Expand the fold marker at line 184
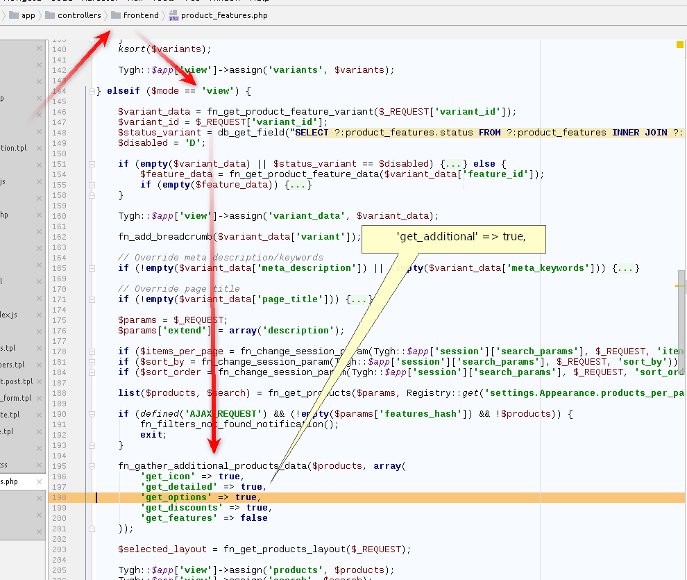Screen dimensions: 687x580 tap(92, 372)
